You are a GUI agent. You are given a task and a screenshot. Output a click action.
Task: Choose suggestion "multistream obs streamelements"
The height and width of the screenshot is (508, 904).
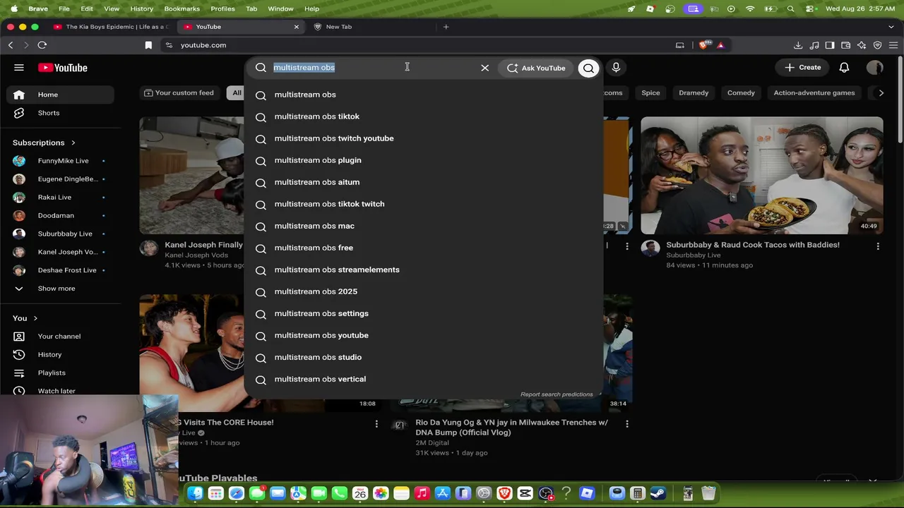pyautogui.click(x=424, y=270)
